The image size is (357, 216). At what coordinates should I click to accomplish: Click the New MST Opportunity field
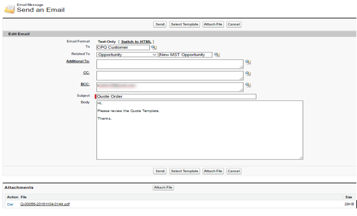[186, 55]
